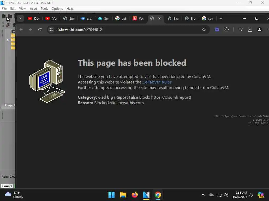This screenshot has width=269, height=201.
Task: Show hidden system tray icons chevron
Action: 203,195
